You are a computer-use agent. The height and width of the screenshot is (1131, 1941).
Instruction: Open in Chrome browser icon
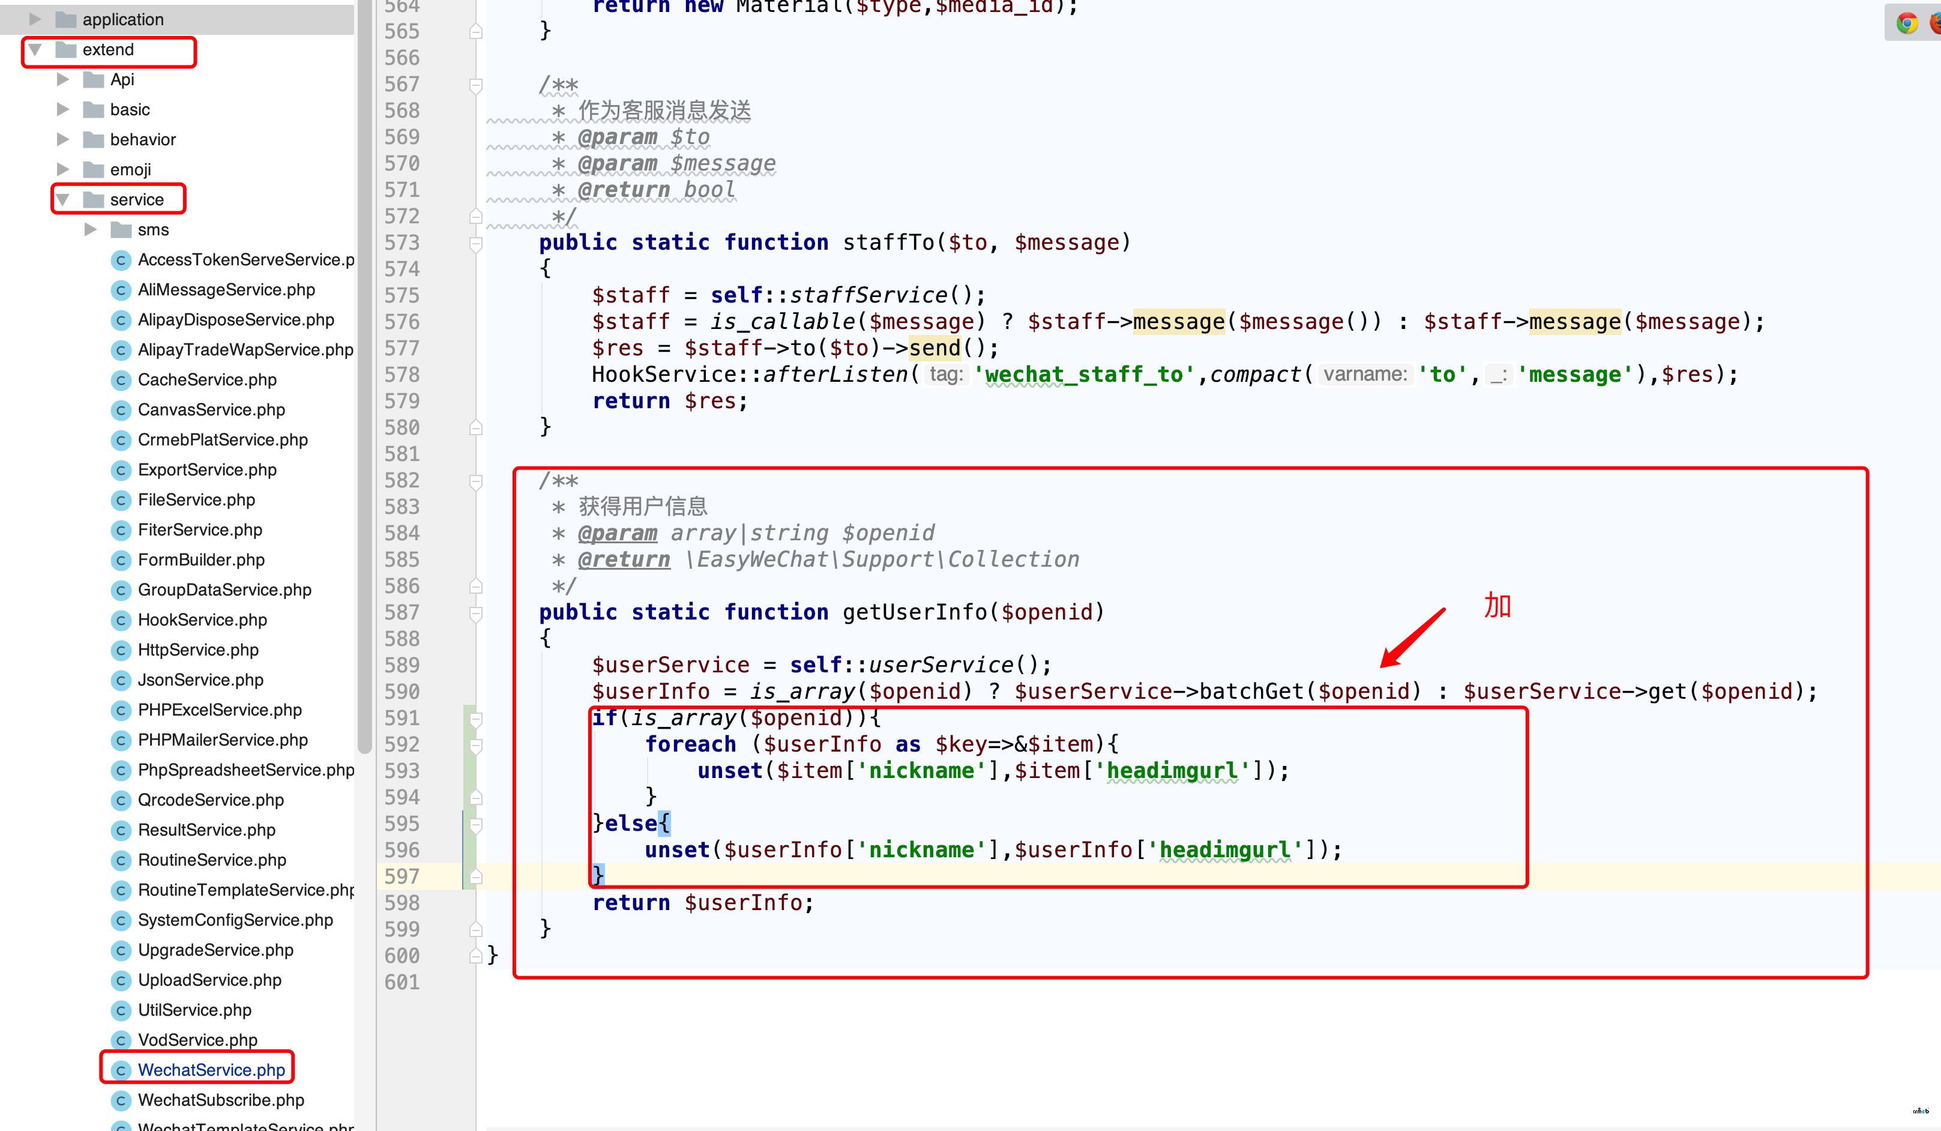click(1907, 23)
